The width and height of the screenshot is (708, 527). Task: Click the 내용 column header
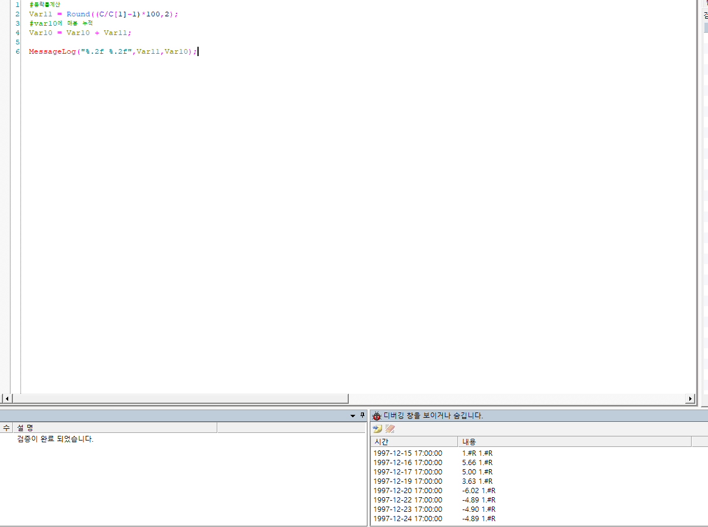(572, 442)
